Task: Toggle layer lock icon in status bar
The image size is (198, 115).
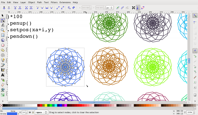Action: point(33,112)
